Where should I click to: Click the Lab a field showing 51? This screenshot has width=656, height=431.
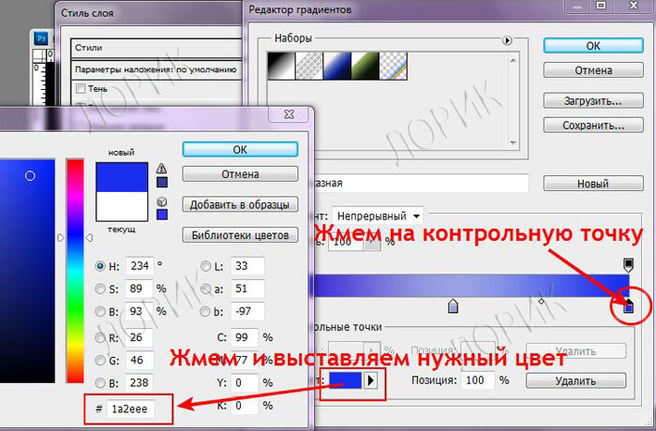[247, 289]
